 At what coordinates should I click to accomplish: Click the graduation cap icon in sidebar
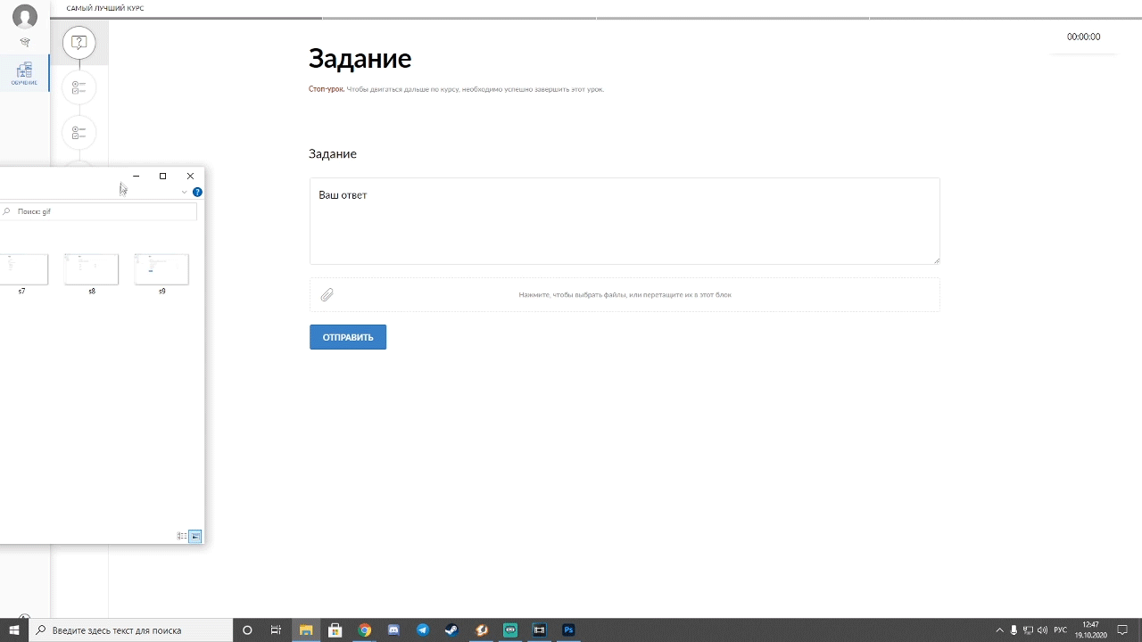25,42
